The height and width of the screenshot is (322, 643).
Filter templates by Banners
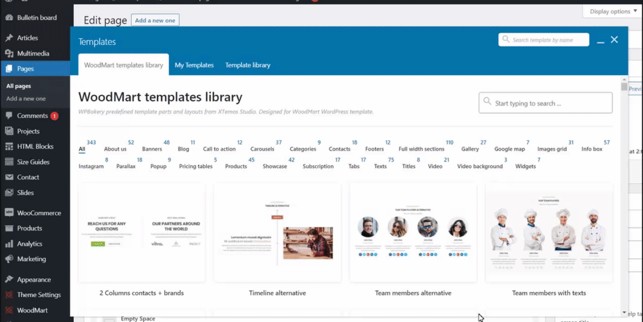[152, 149]
